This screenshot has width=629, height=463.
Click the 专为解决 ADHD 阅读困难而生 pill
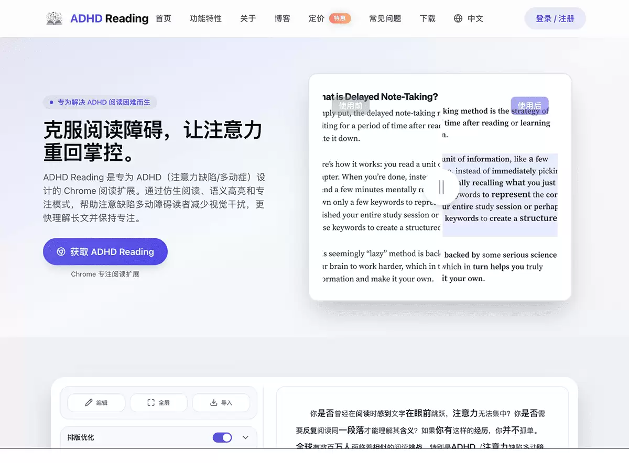point(100,102)
